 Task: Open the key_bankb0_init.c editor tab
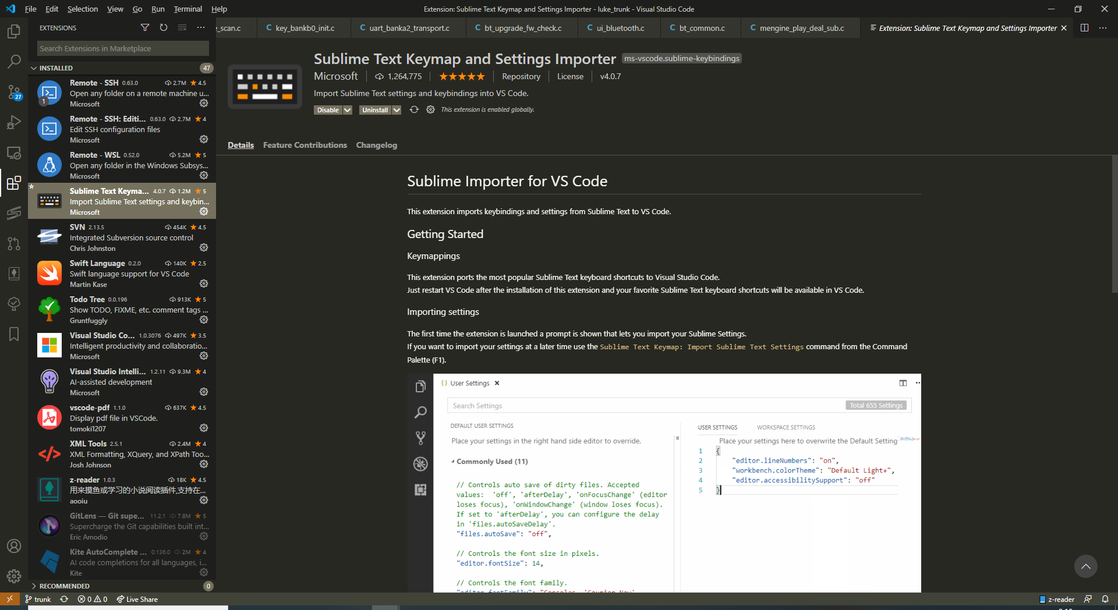click(304, 28)
